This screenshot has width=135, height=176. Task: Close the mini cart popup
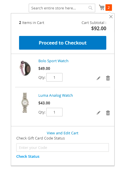[111, 17]
